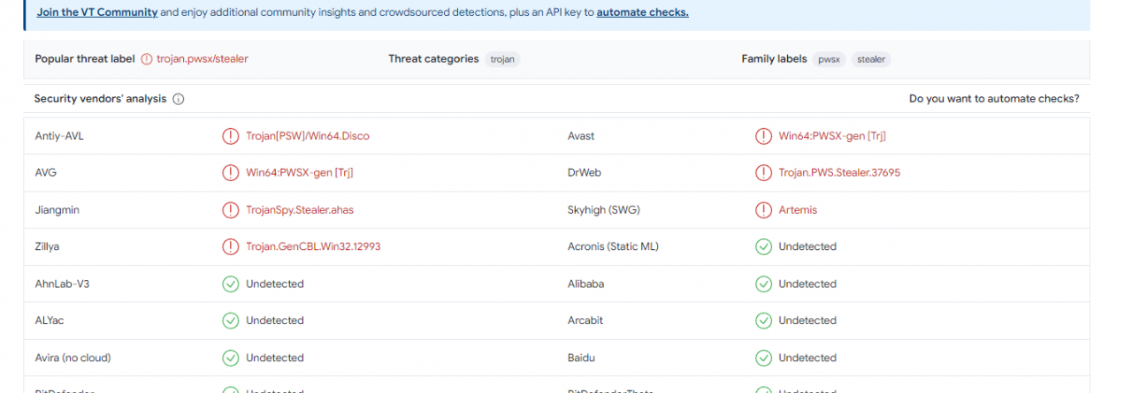The height and width of the screenshot is (393, 1132).
Task: Click the Threat categories label
Action: coord(433,59)
